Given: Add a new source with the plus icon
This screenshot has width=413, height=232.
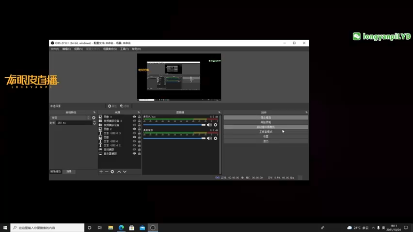Looking at the screenshot, I should [101, 172].
